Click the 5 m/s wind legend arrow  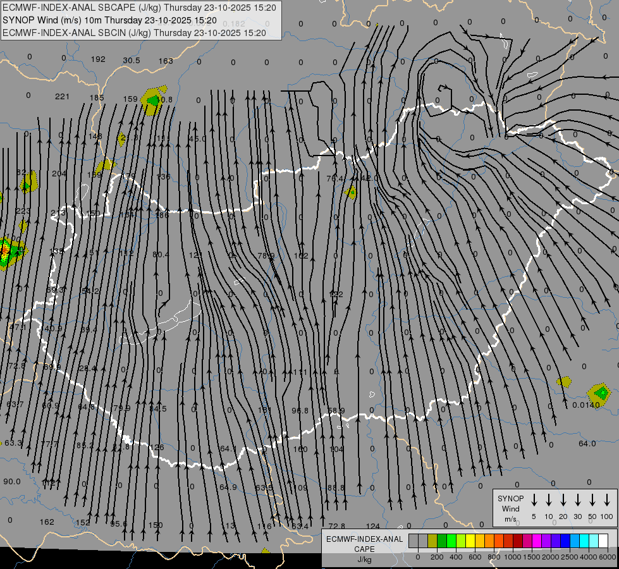534,500
